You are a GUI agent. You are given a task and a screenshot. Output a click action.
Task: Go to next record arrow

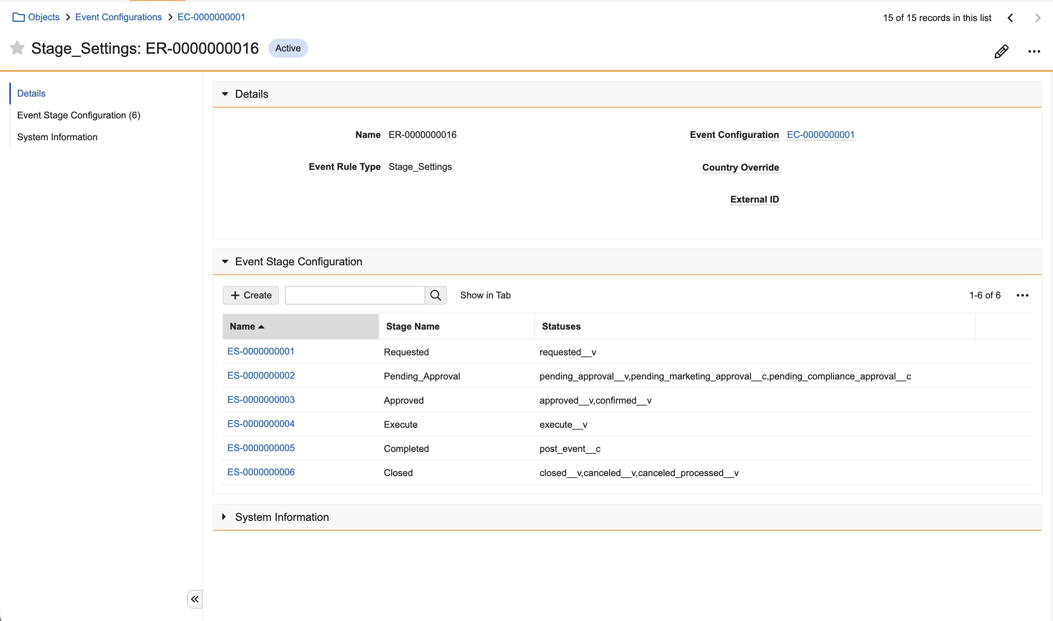click(x=1037, y=18)
